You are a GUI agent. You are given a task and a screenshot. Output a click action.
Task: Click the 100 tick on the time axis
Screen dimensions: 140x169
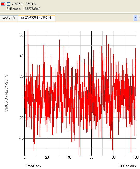click(136, 157)
